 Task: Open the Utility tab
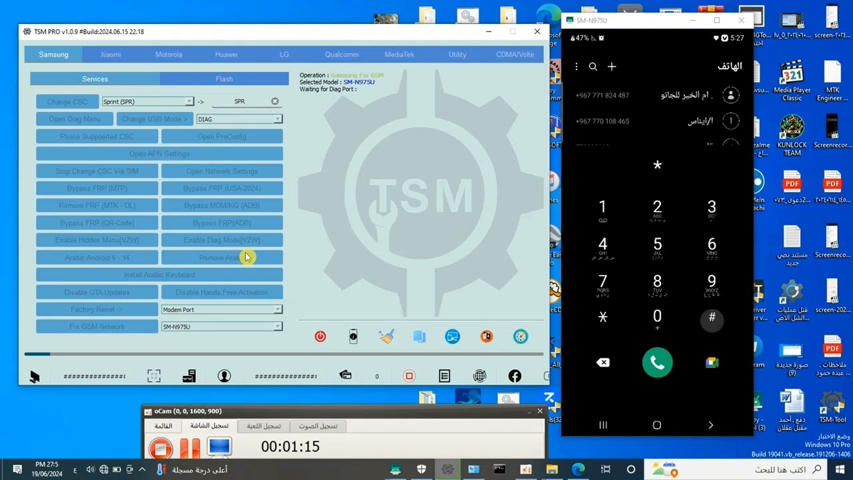point(457,55)
